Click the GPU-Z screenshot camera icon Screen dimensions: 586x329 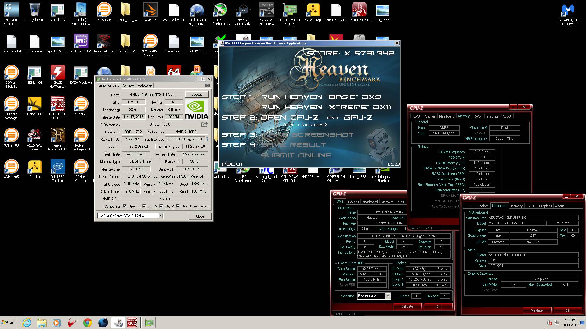click(x=208, y=86)
